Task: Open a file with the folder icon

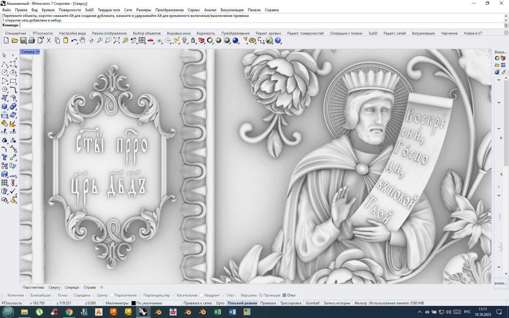Action: (x=15, y=40)
